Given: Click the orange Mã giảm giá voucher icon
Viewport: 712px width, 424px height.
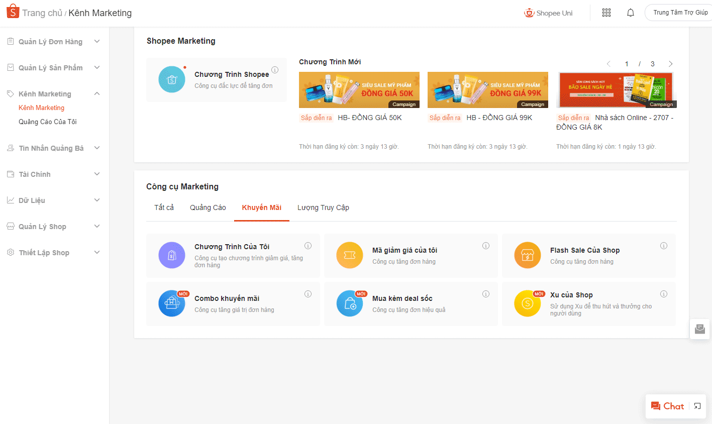Looking at the screenshot, I should coord(350,255).
